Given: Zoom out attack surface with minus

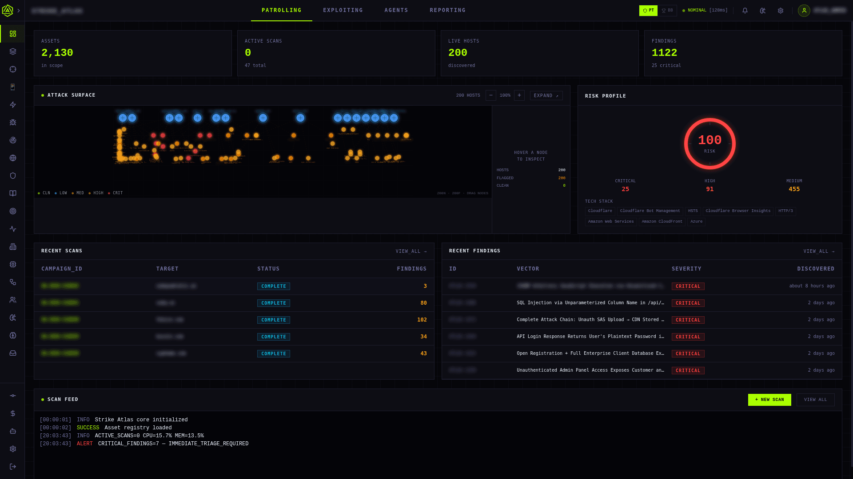Looking at the screenshot, I should click(491, 95).
